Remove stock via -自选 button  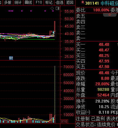pos(59,2)
